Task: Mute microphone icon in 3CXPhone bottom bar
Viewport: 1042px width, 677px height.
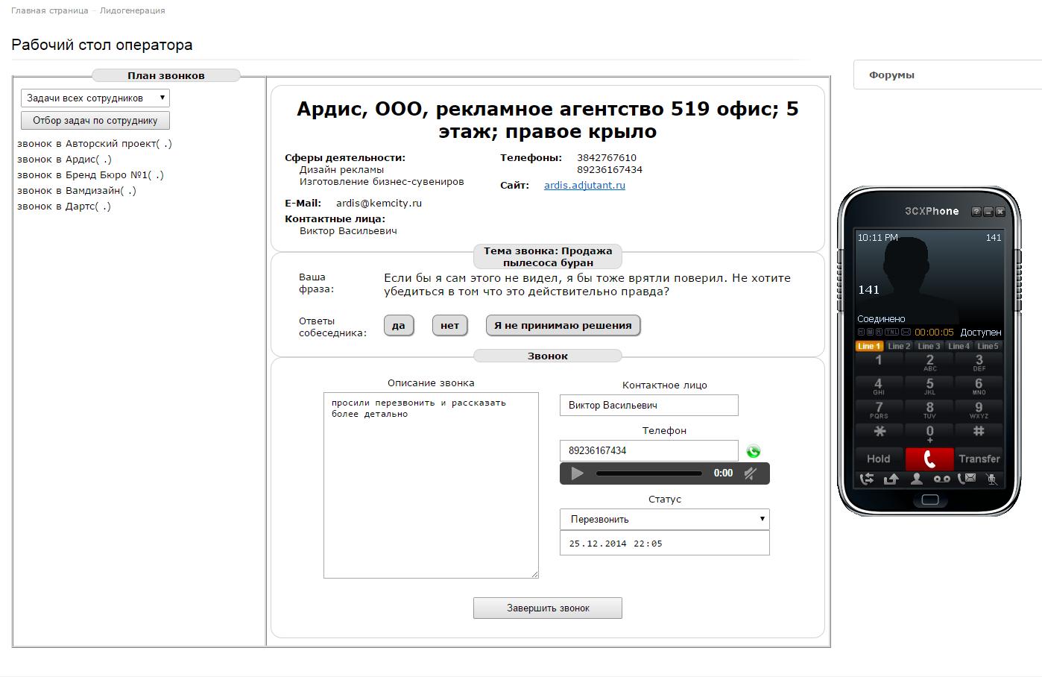Action: pos(991,479)
